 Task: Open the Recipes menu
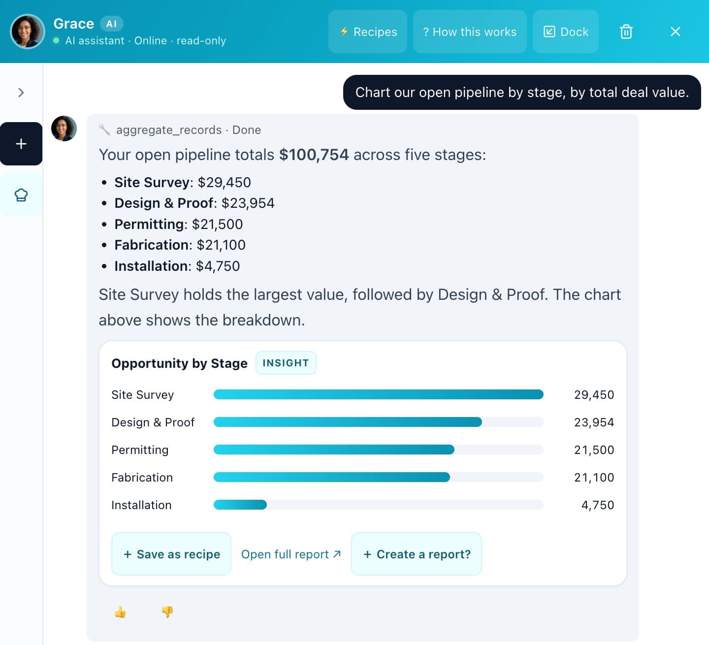(x=368, y=32)
